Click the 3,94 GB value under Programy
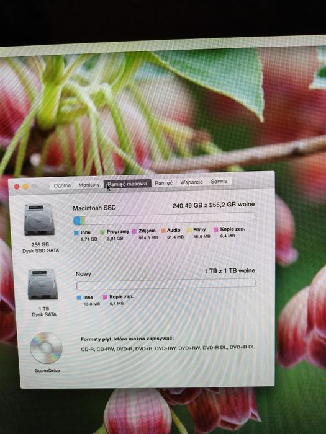Screen dimensions: 326x434 (x=115, y=238)
